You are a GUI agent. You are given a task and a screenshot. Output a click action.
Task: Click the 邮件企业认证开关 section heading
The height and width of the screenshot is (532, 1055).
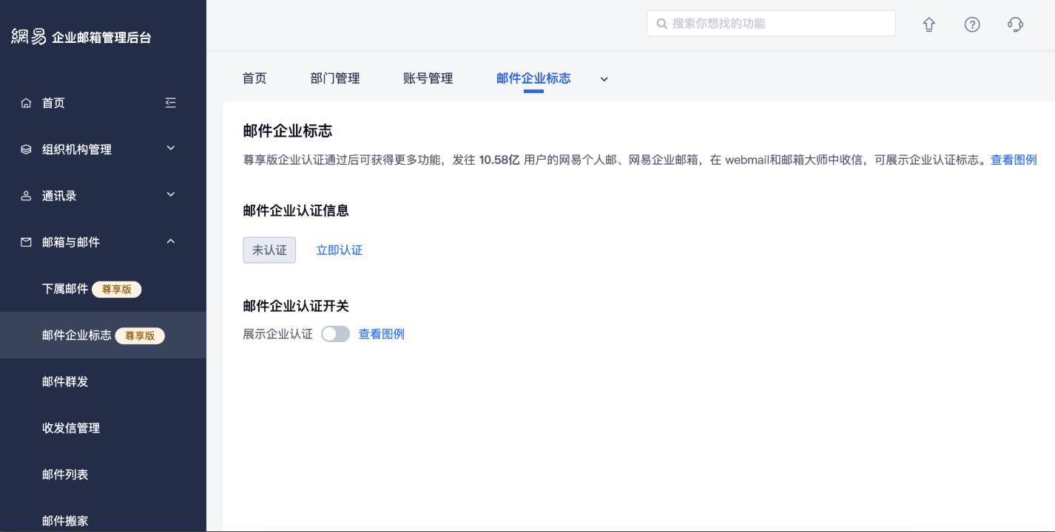tap(296, 306)
